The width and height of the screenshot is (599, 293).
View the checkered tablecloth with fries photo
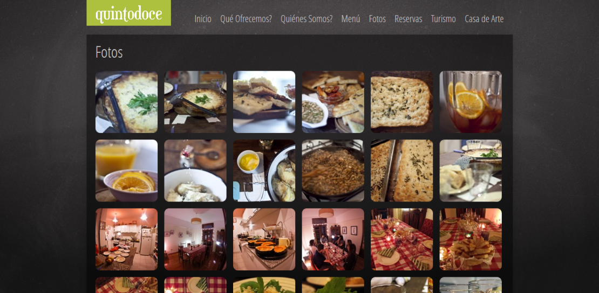[471, 239]
